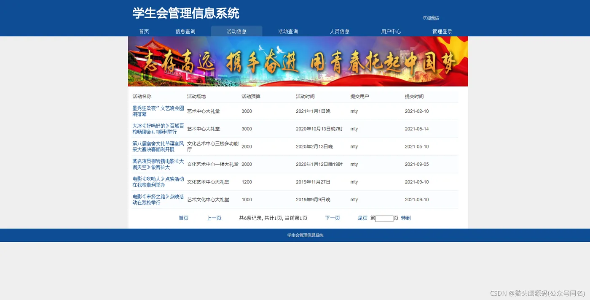Click the 提交用户 column header
590x300 pixels.
click(359, 97)
